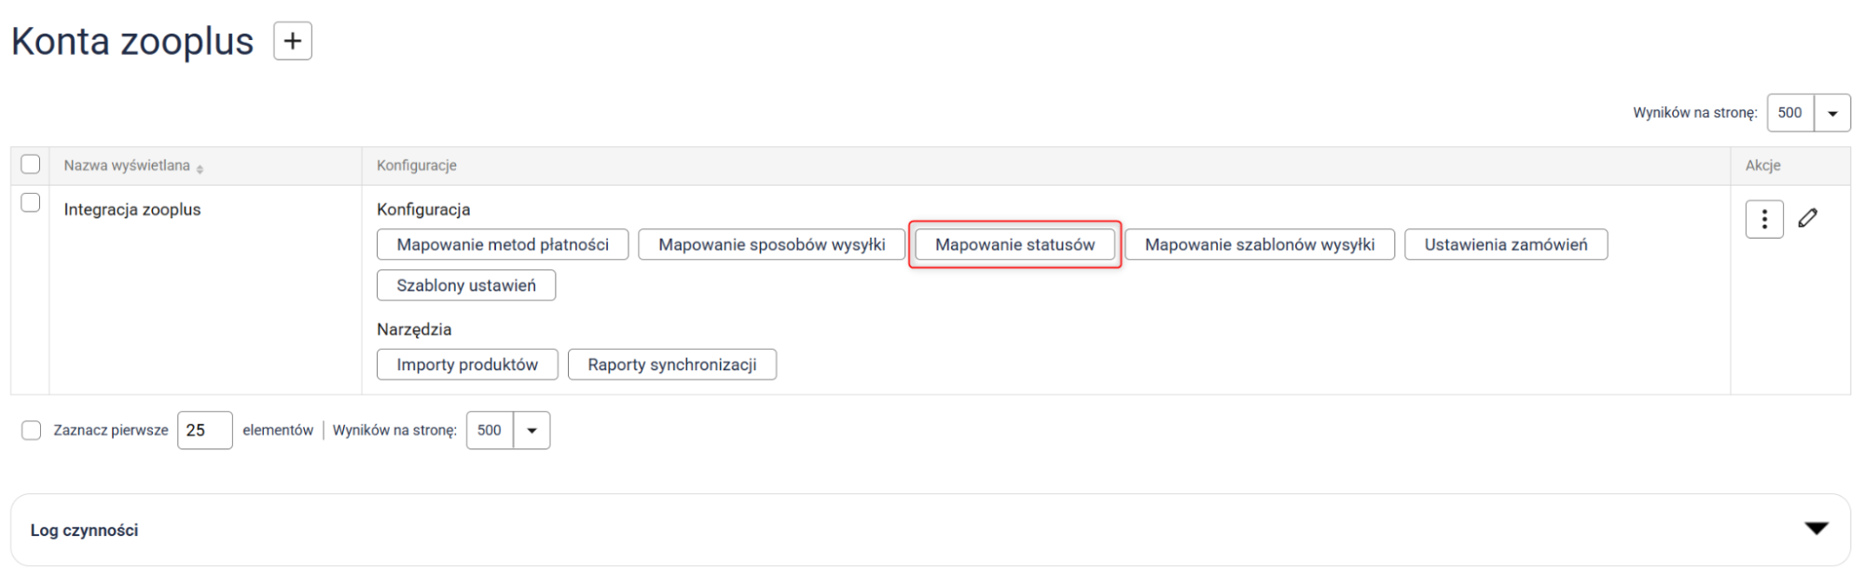Click the Zaznacz pierwsze number field

[204, 431]
